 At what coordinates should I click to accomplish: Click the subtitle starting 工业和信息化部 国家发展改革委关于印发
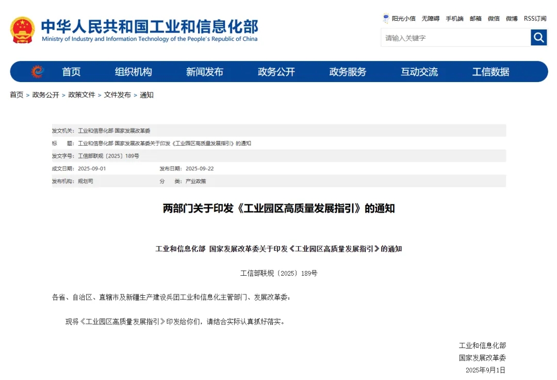click(x=279, y=249)
